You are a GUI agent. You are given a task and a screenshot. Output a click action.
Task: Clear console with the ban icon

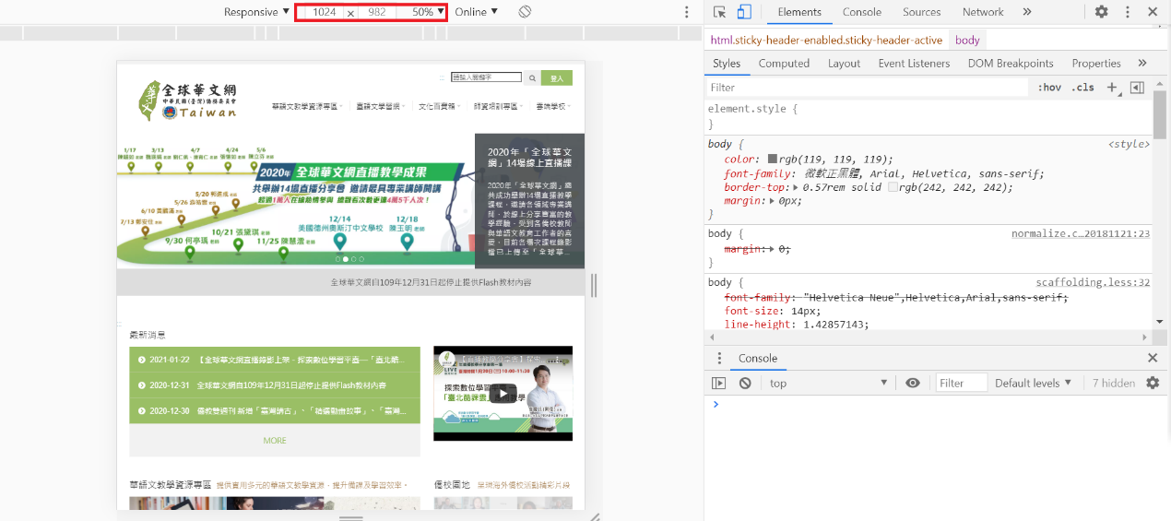coord(745,383)
